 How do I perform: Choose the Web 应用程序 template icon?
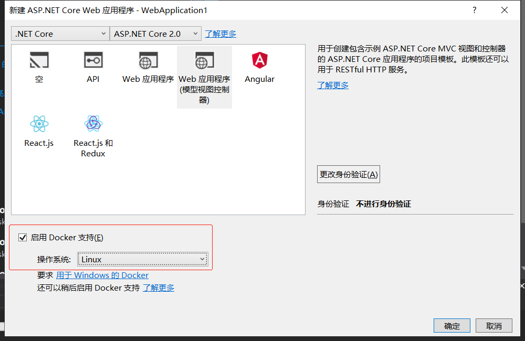click(x=148, y=60)
